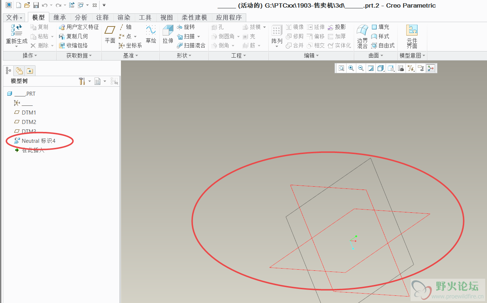Click Zoom Out in the graphics toolbar
This screenshot has width=487, height=303.
(361, 68)
